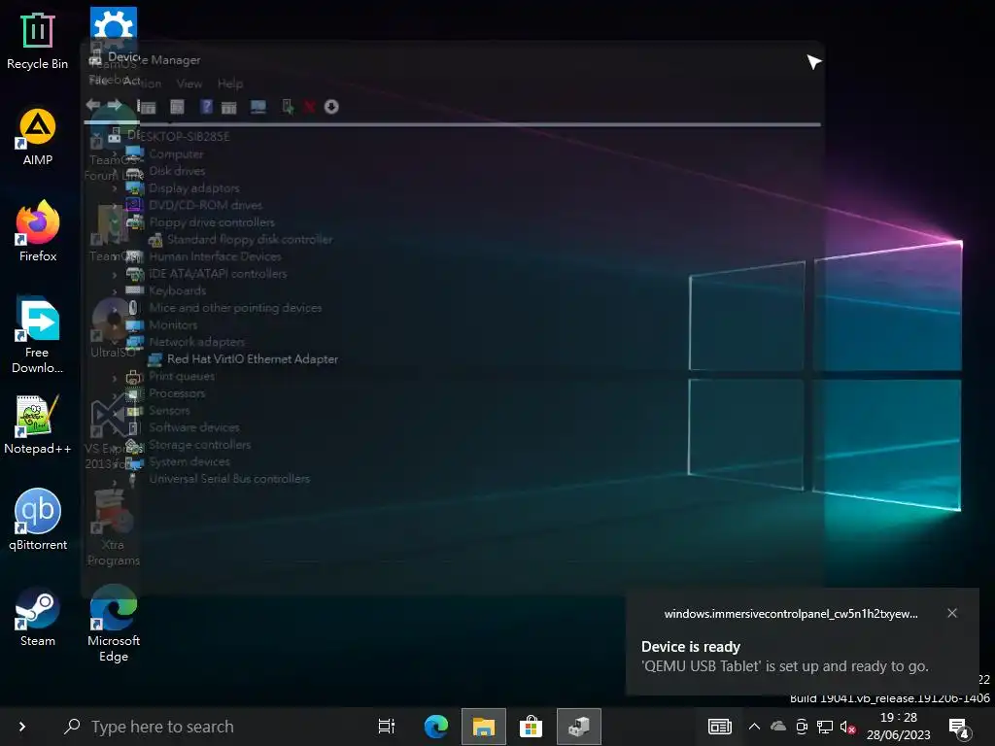Click 'Device is ready' notification text
995x746 pixels.
click(691, 646)
